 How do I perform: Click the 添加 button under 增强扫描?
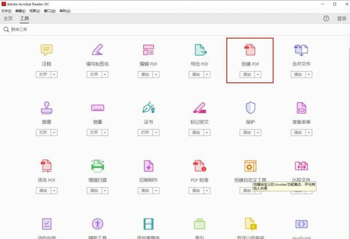click(x=94, y=191)
